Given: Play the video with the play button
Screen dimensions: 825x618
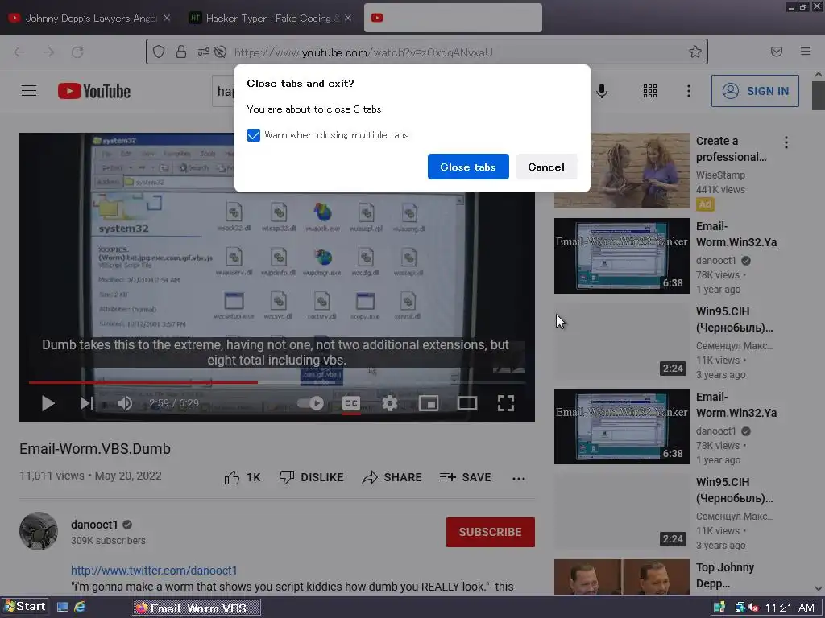Looking at the screenshot, I should pos(48,403).
